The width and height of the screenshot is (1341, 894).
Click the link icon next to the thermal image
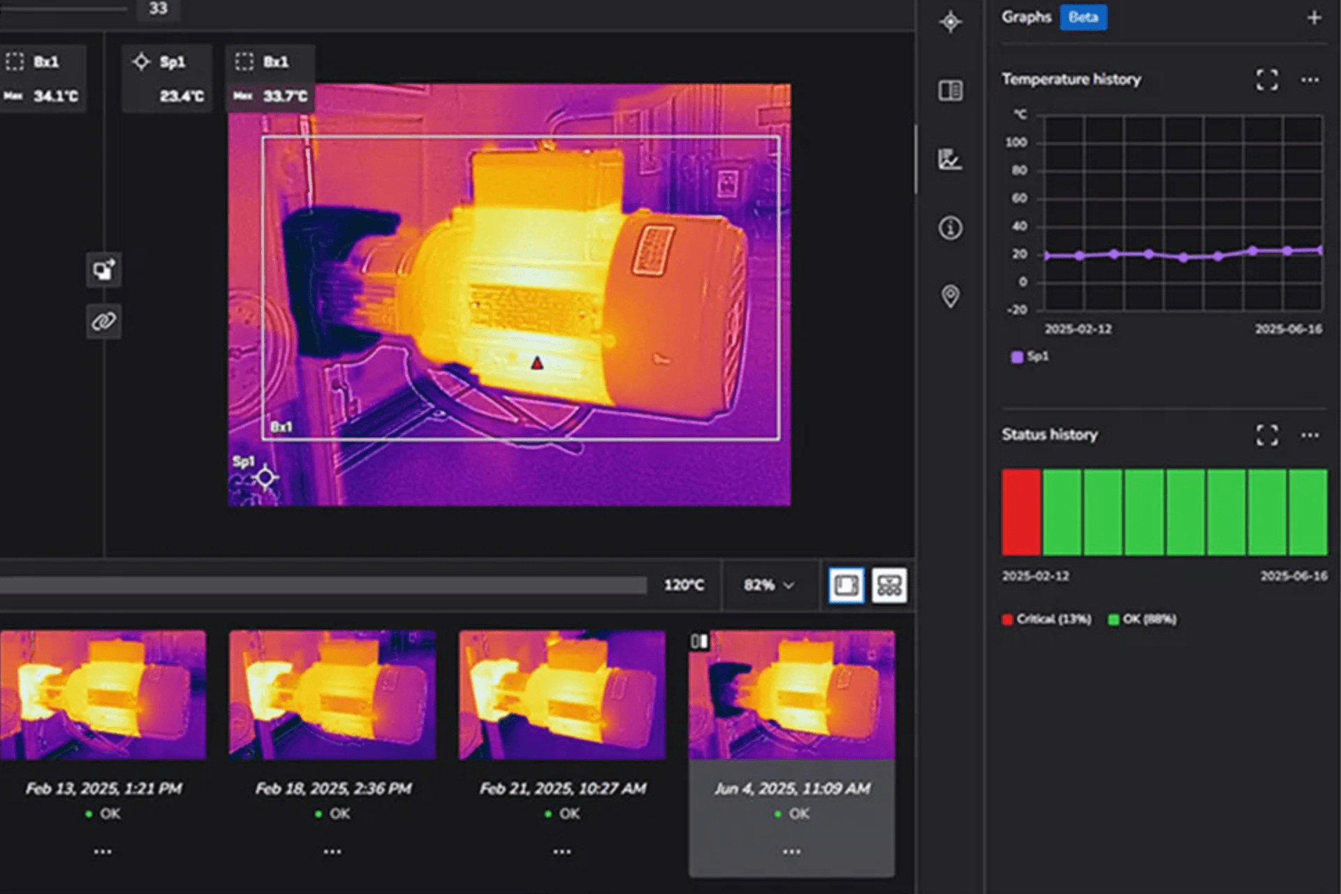103,321
